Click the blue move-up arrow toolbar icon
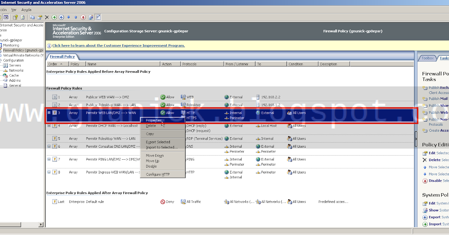 point(76,17)
